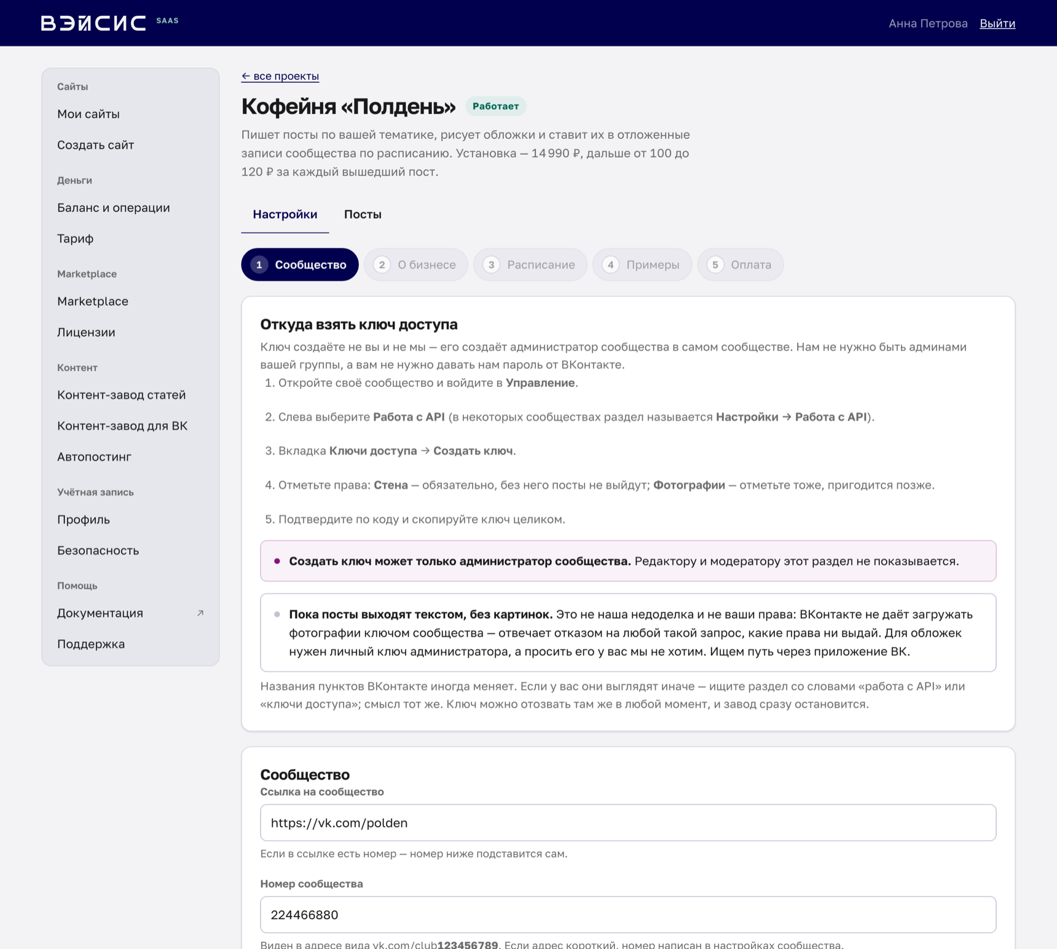Image resolution: width=1057 pixels, height=949 pixels.
Task: Click the heading Откуда взять ключ доступа
Action: (x=359, y=324)
